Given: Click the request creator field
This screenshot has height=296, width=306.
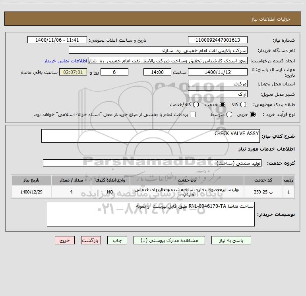Looking at the screenshot, I should coord(168,61).
